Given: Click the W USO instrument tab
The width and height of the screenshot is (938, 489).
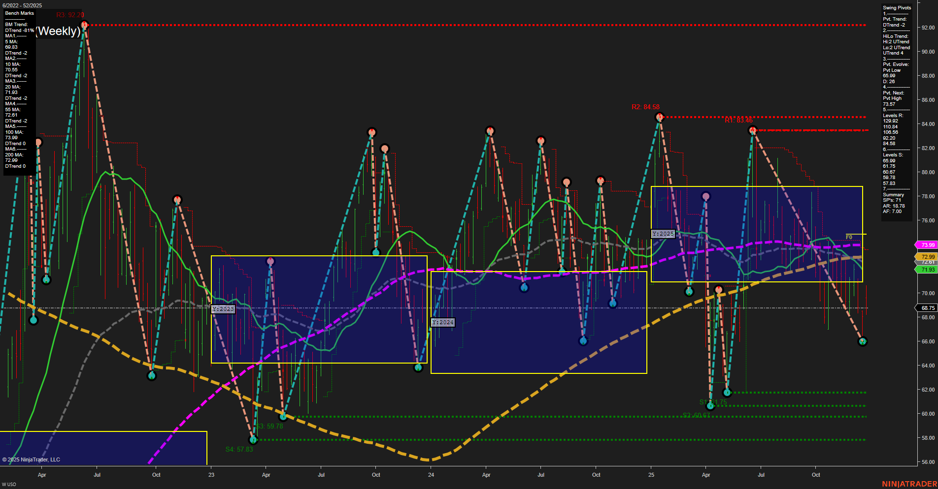Looking at the screenshot, I should pyautogui.click(x=9, y=483).
